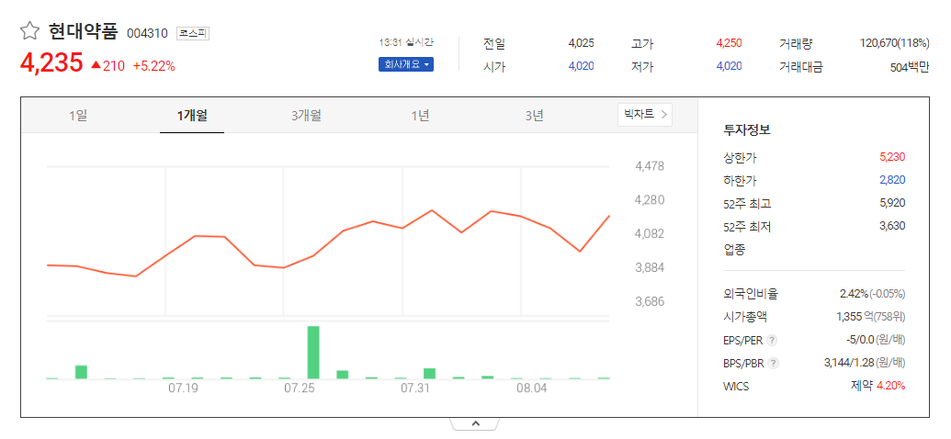Screen dimensions: 951x439
Task: Open 빅차트 full chart view
Action: [645, 114]
